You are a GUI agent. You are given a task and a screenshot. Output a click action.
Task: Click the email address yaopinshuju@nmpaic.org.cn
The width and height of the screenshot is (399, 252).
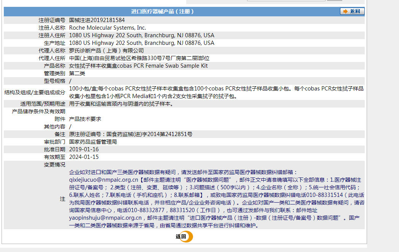pos(105,218)
